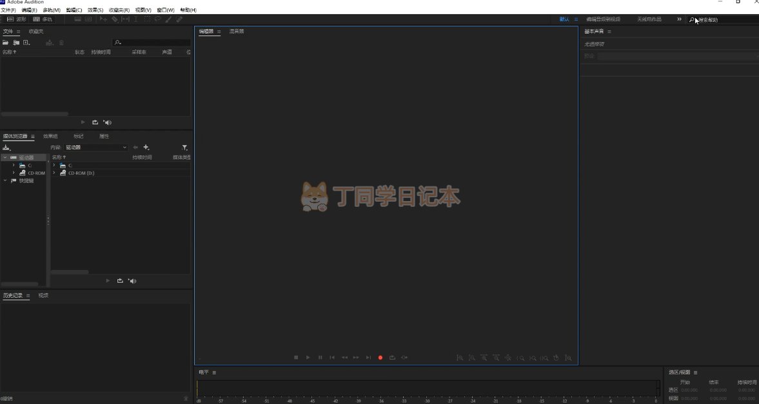
Task: Select the 默认 workspace
Action: 564,19
